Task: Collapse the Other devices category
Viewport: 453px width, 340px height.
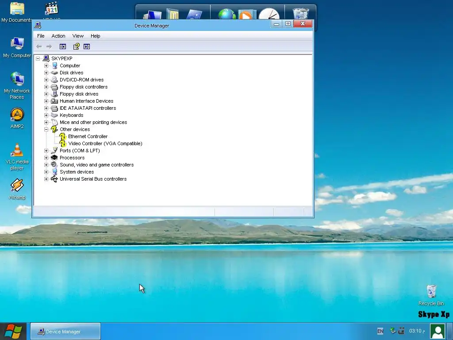Action: [46, 130]
